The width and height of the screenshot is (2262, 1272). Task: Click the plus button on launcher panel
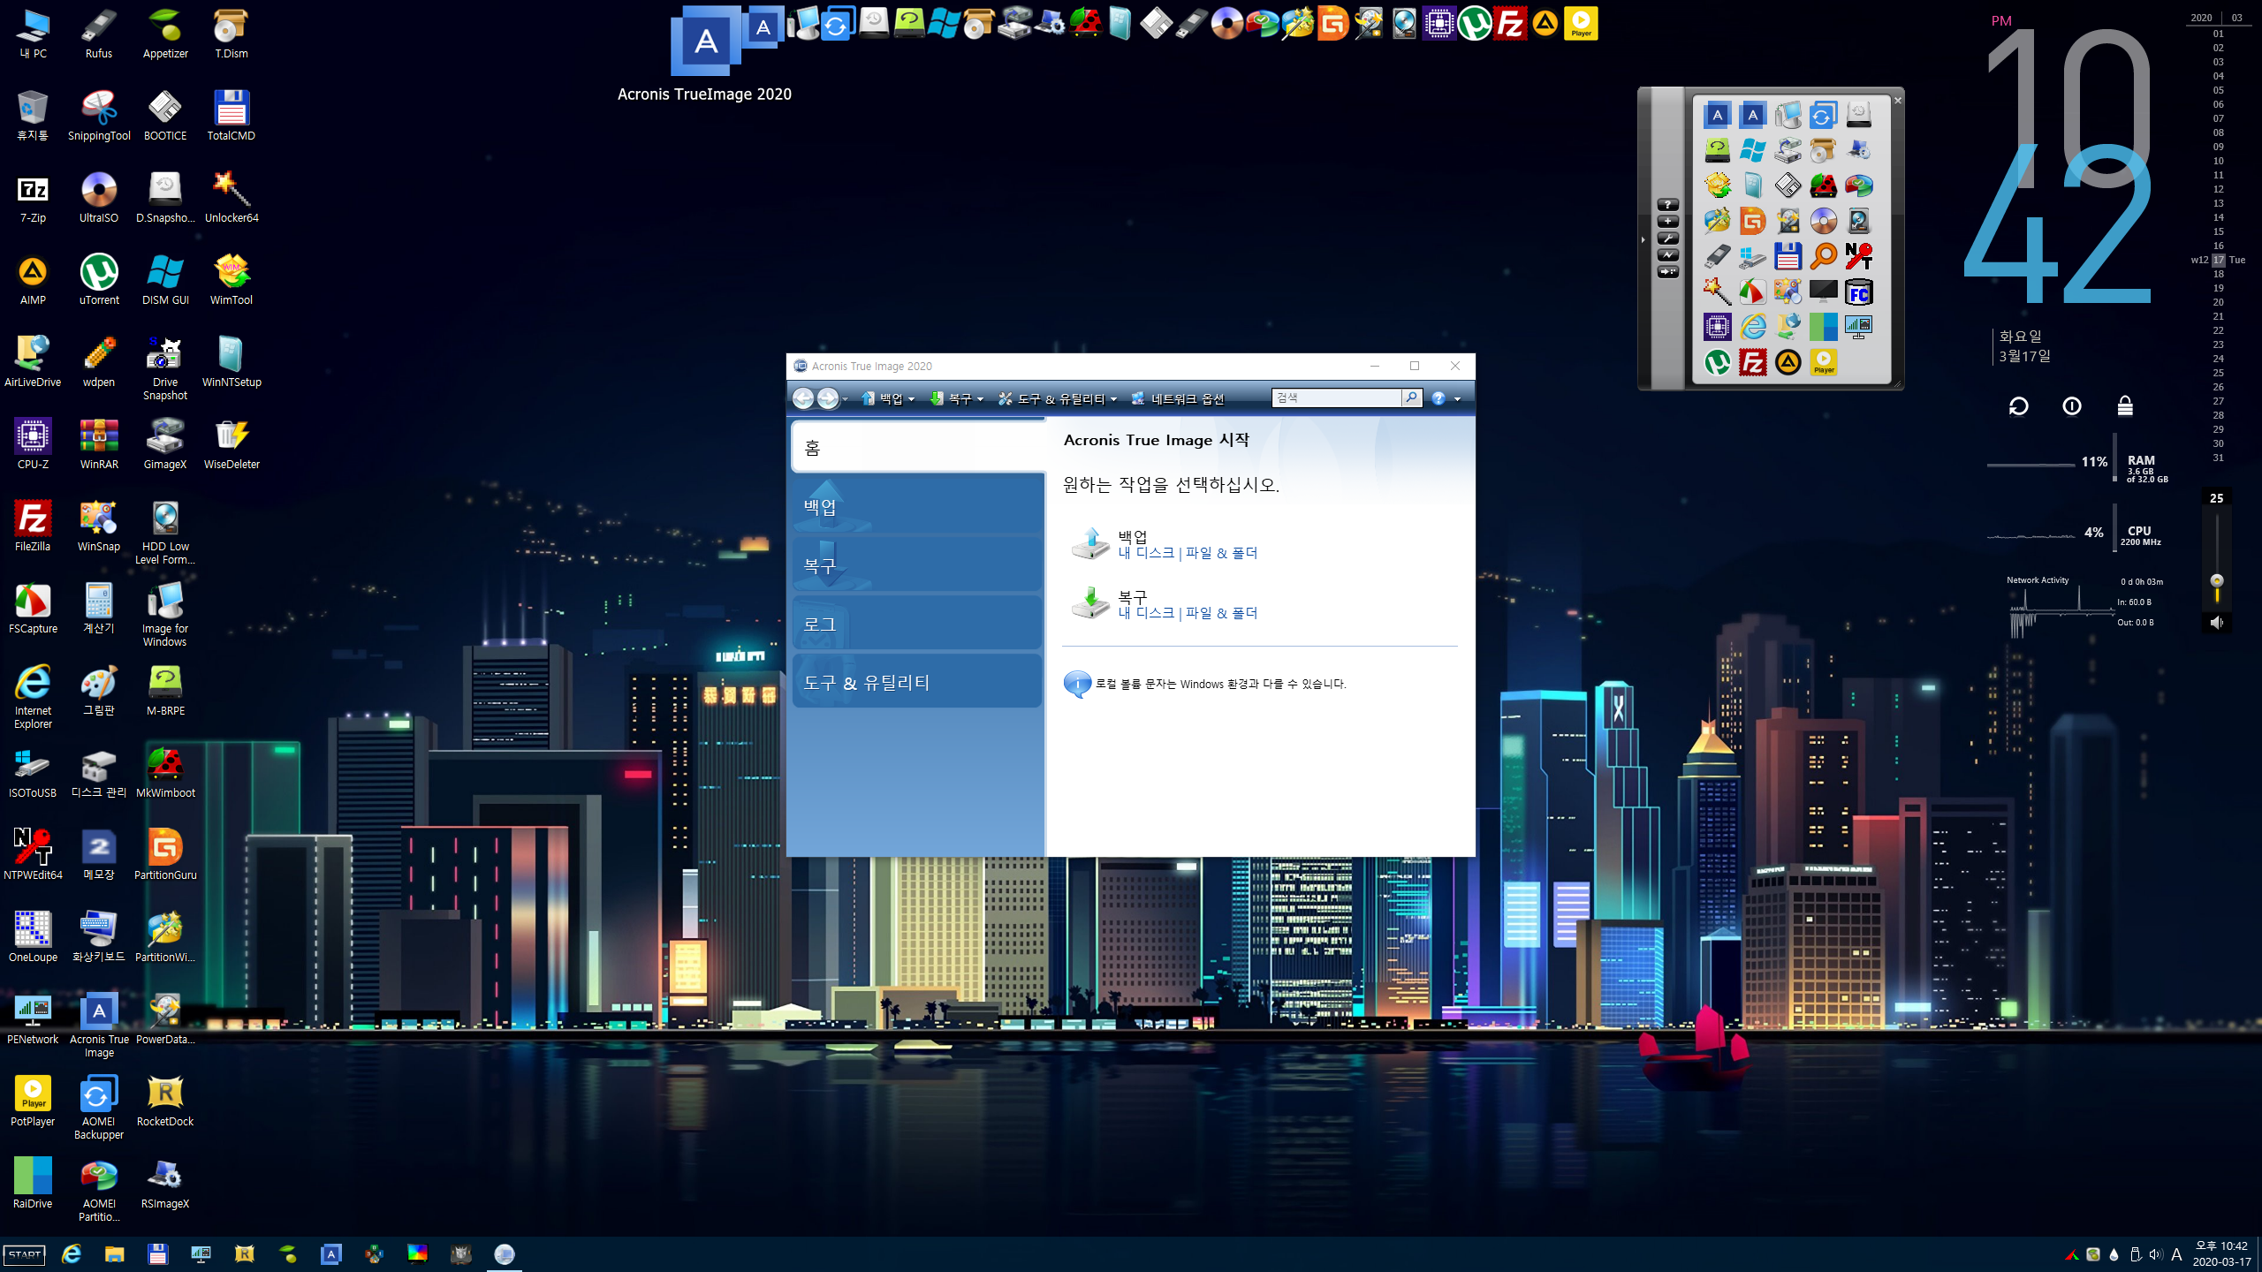[x=1667, y=222]
